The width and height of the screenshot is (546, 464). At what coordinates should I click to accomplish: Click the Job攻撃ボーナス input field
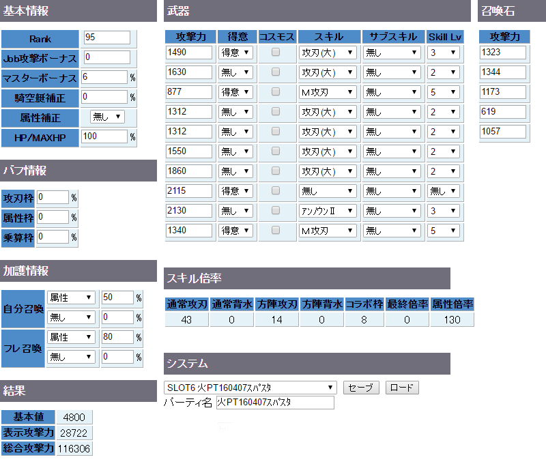coord(107,57)
